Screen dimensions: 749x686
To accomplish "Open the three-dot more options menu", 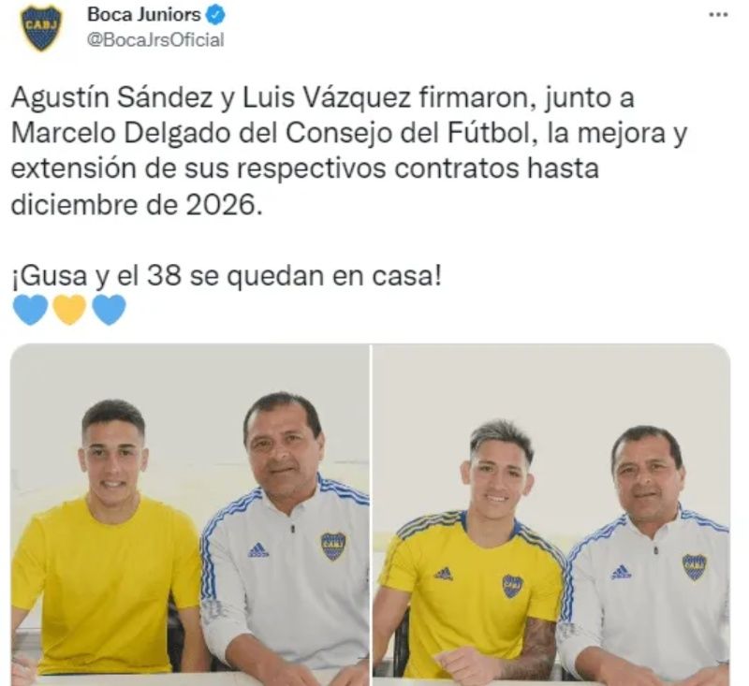I will coord(718,15).
